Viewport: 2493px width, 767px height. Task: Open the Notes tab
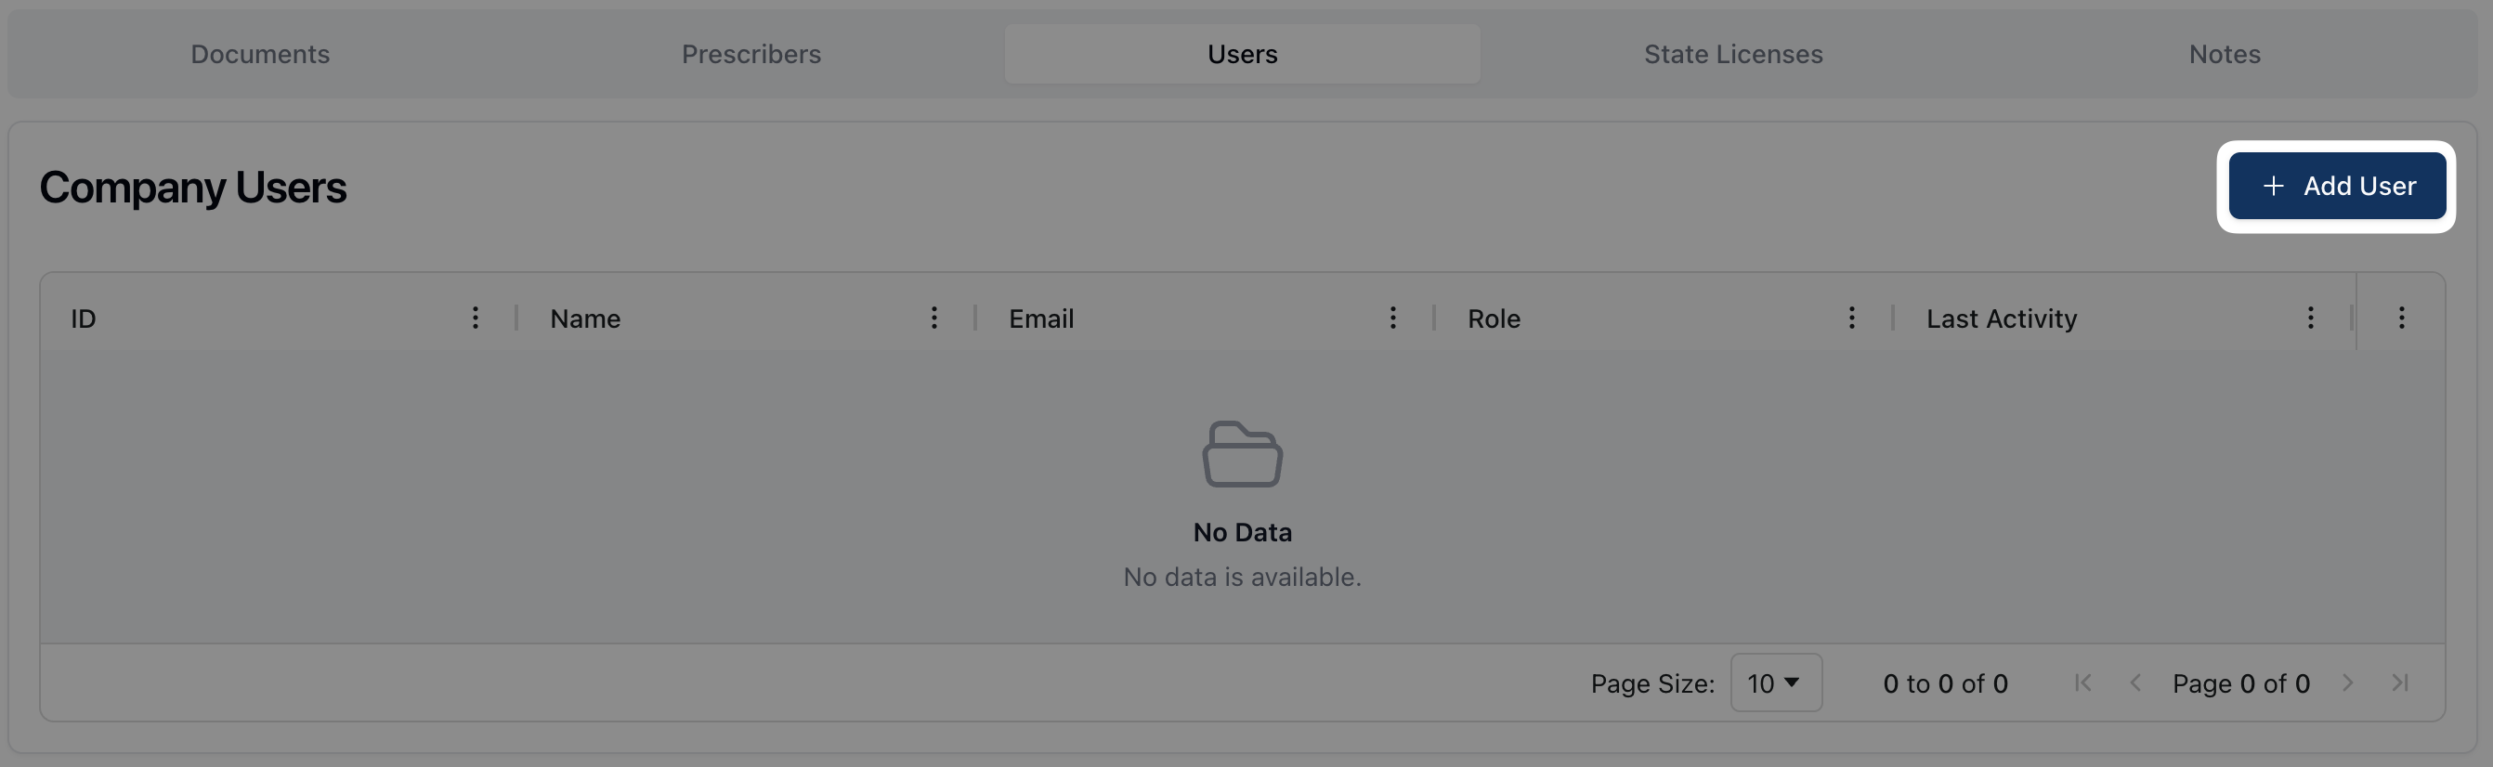point(2224,54)
